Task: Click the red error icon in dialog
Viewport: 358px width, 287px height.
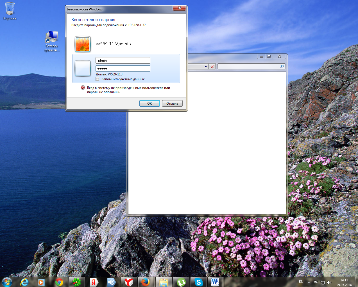Action: tap(83, 88)
